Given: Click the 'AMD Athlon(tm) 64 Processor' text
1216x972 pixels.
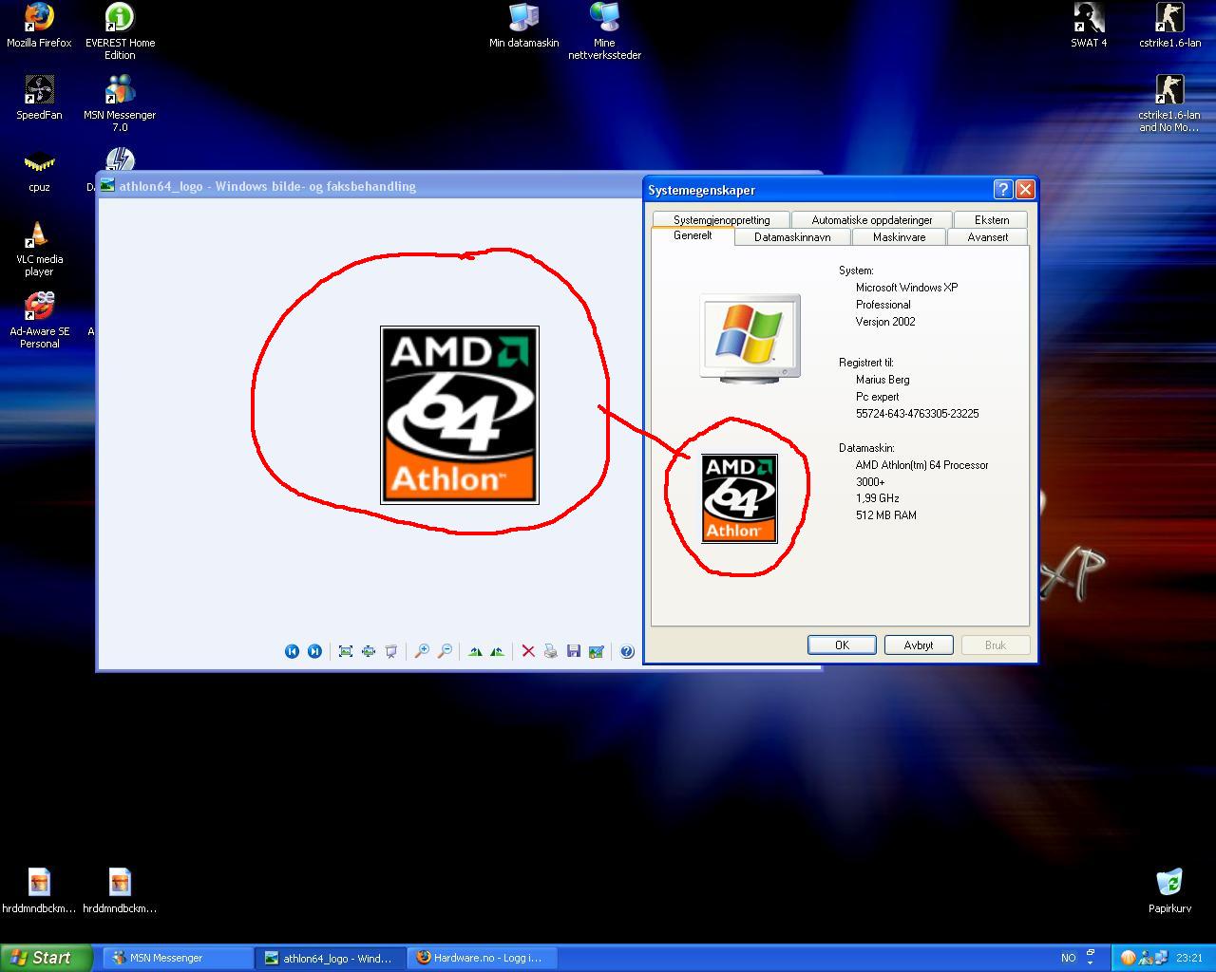Looking at the screenshot, I should tap(921, 465).
